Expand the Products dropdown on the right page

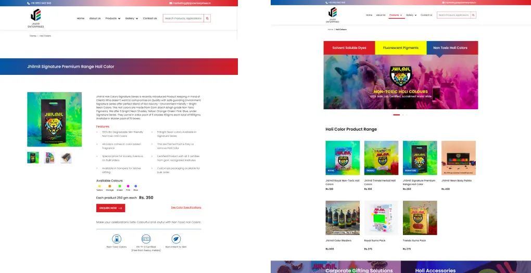pos(396,15)
